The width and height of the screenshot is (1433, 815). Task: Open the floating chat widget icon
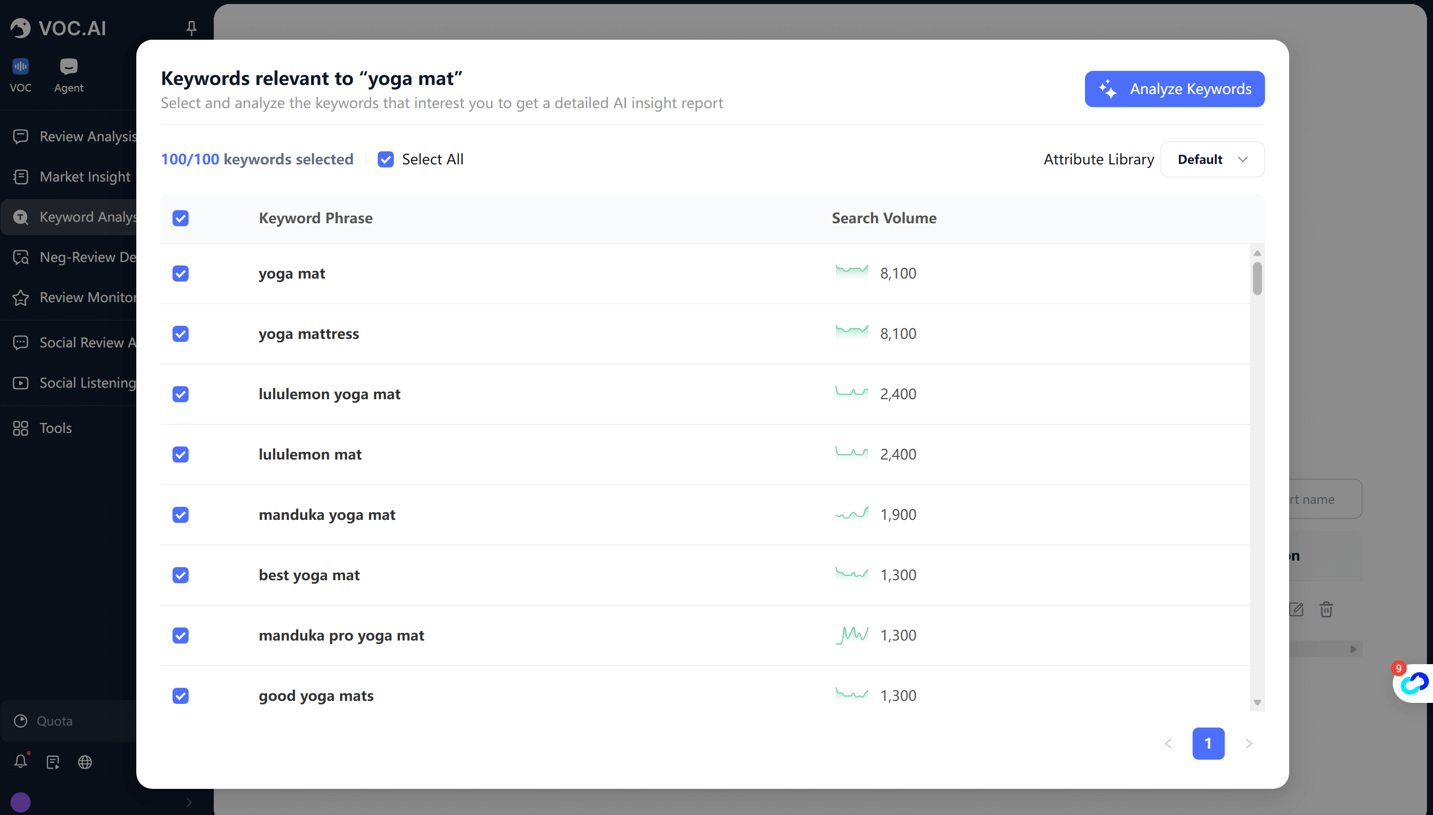click(1414, 683)
